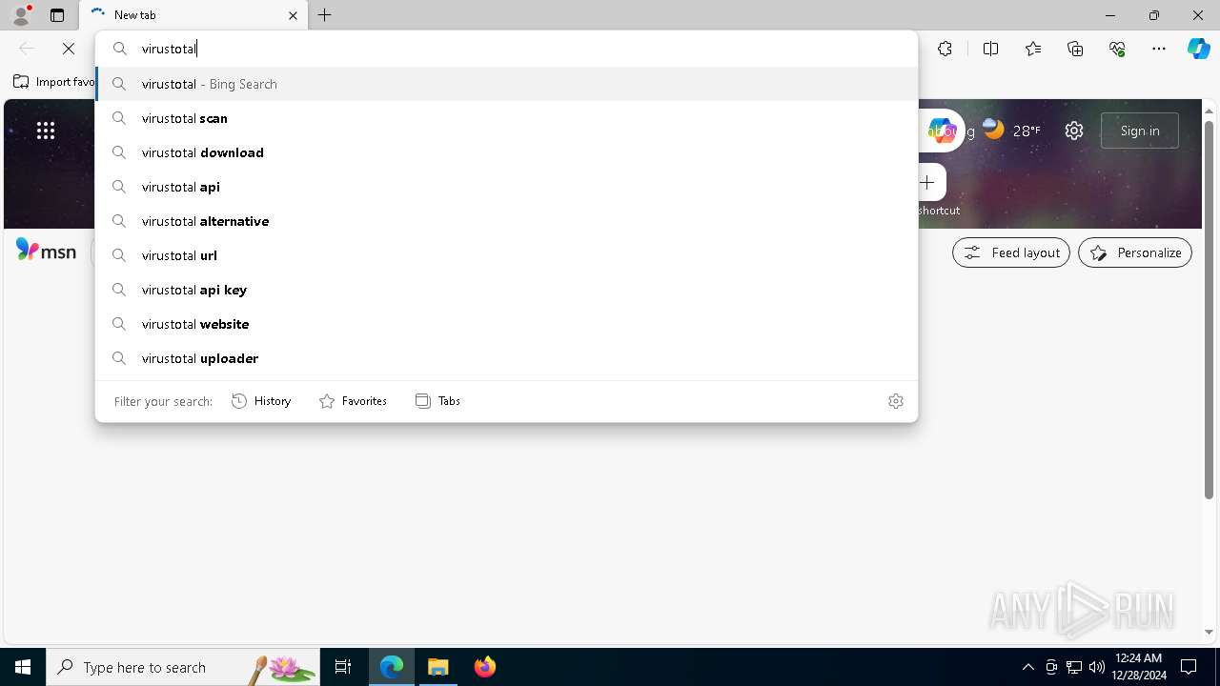Open the weather widget showing 28°F
Viewport: 1220px width, 686px height.
tap(1012, 130)
